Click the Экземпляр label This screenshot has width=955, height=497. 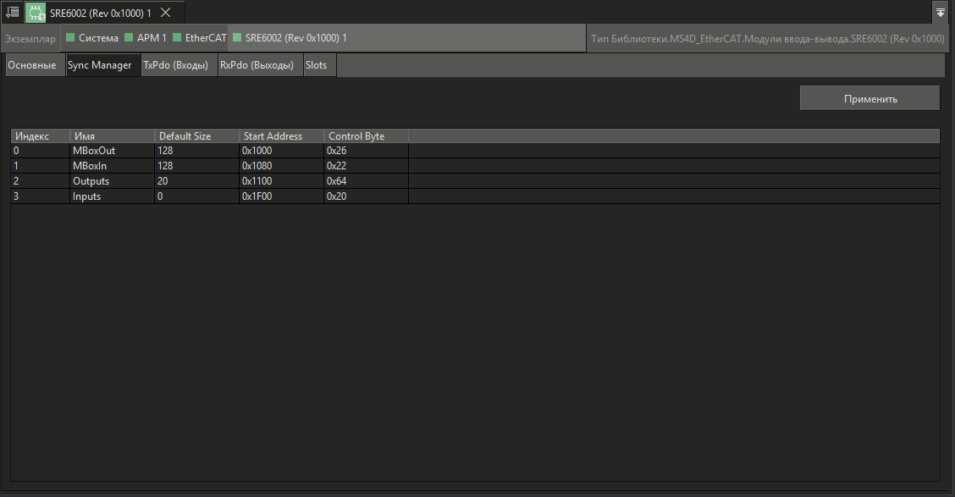point(30,38)
